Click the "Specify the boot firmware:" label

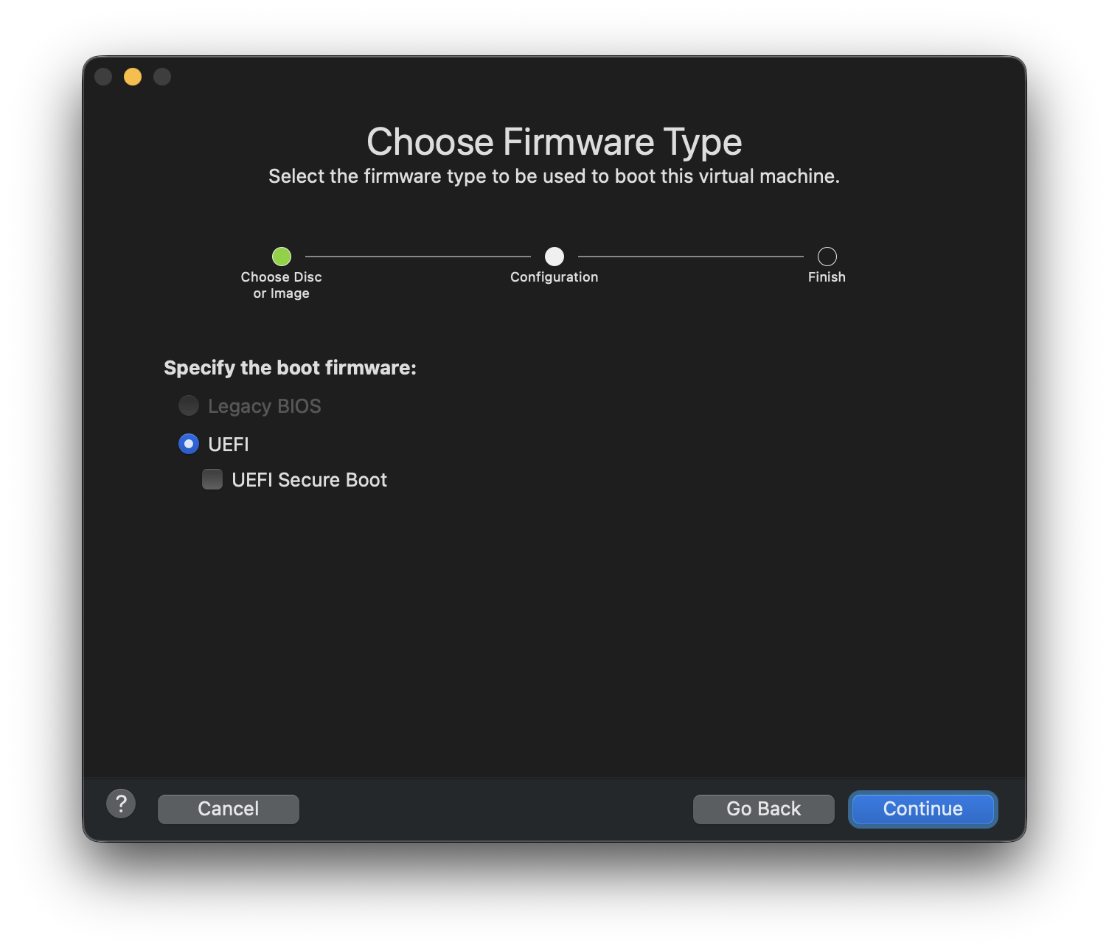tap(290, 368)
